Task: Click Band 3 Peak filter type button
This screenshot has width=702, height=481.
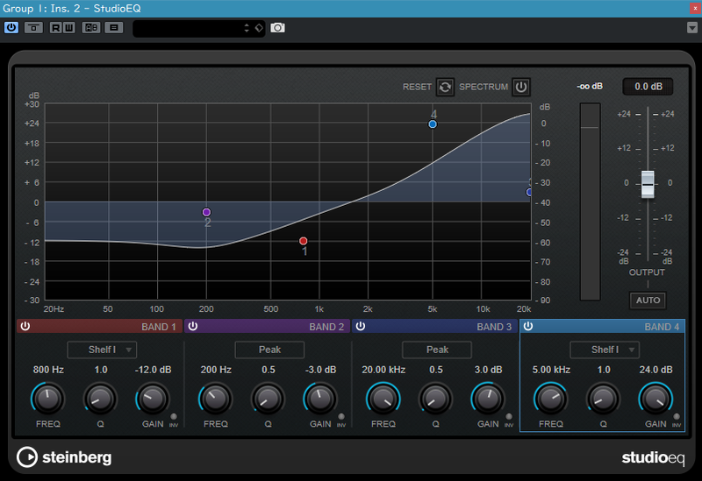Action: (437, 350)
